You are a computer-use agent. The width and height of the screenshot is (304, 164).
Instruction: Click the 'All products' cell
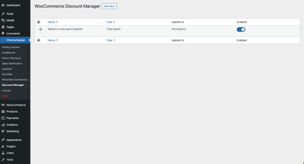coord(178,29)
